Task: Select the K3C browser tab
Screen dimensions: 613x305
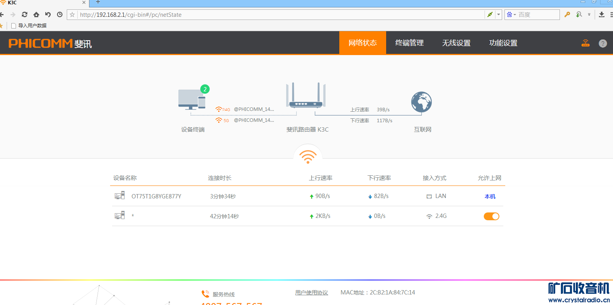Action: point(44,3)
